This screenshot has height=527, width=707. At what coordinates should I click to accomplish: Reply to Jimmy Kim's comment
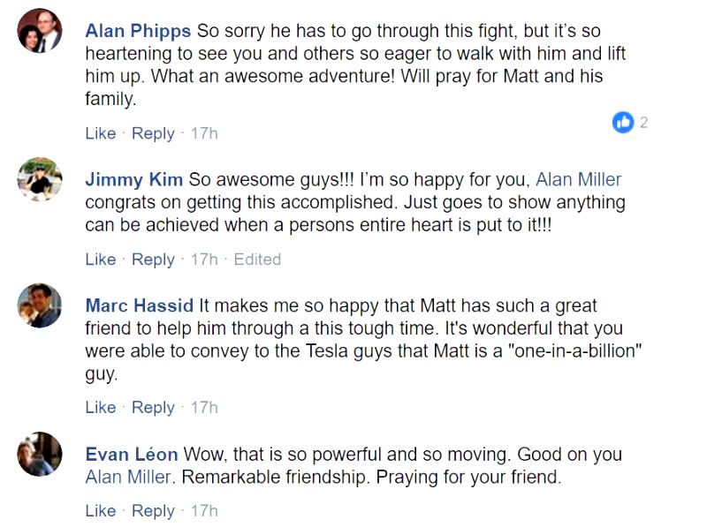(153, 260)
